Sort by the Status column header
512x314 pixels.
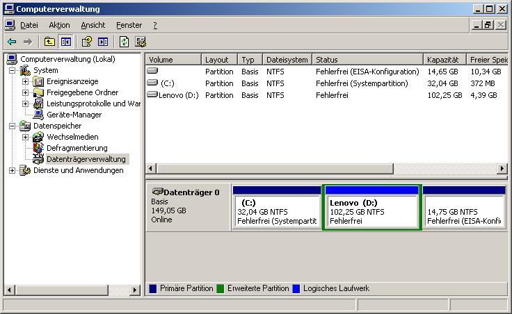(x=368, y=60)
